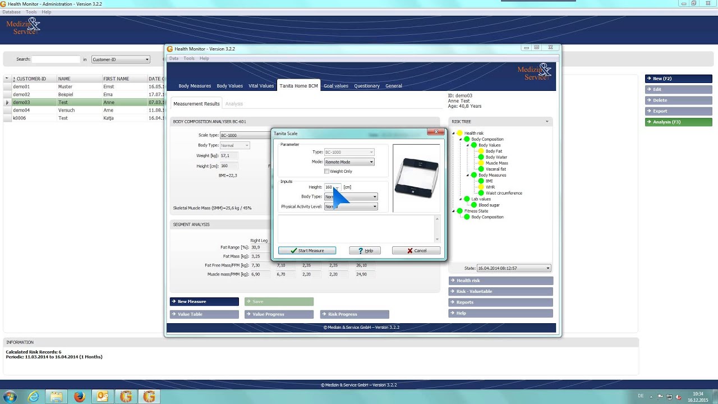Open the Value Table
Screen dimensions: 718x404
[204, 314]
